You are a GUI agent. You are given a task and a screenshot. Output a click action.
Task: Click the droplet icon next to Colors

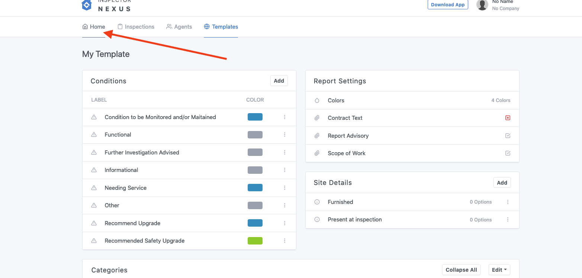[317, 100]
